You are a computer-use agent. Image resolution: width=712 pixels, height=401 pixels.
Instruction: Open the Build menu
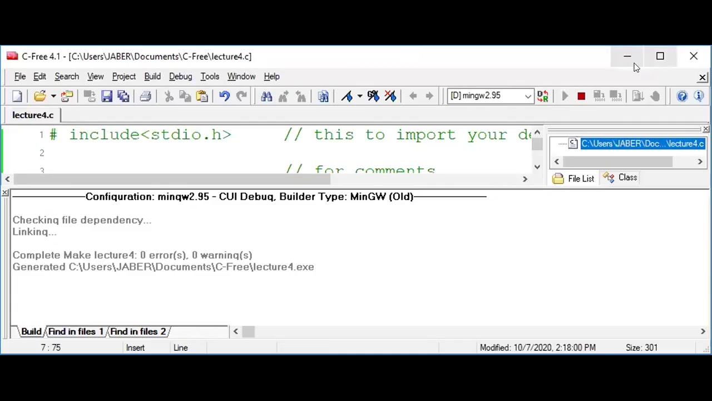point(152,76)
